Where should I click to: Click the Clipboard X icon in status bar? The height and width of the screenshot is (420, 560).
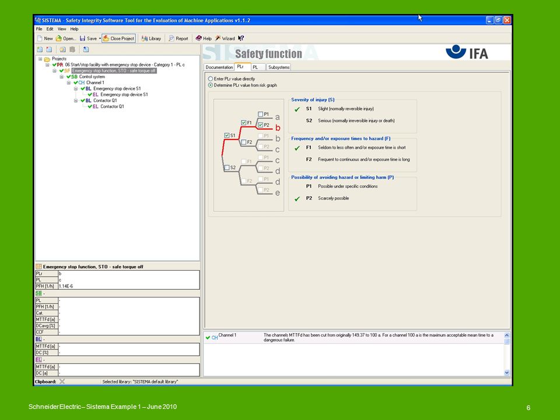(x=62, y=381)
